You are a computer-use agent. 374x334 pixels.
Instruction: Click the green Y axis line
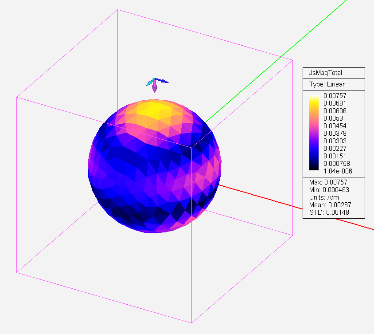[277, 61]
